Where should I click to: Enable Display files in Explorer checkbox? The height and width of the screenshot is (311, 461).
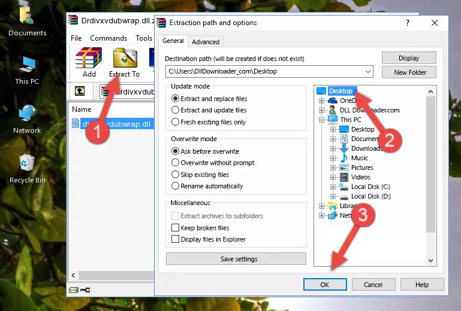pos(175,239)
